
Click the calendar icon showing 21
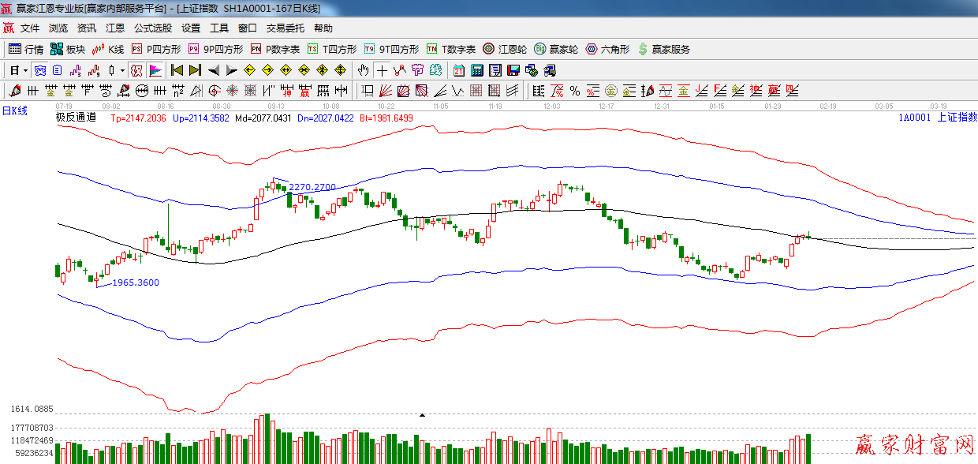coord(458,70)
